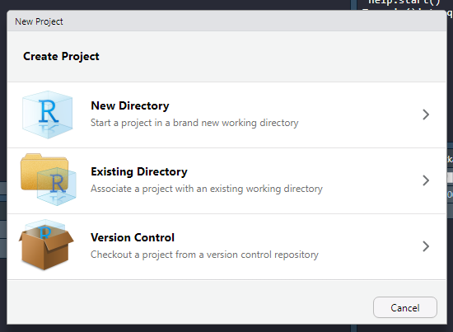Viewport: 453px width, 332px height.
Task: Click the New Directory R cube icon
Action: [x=48, y=115]
